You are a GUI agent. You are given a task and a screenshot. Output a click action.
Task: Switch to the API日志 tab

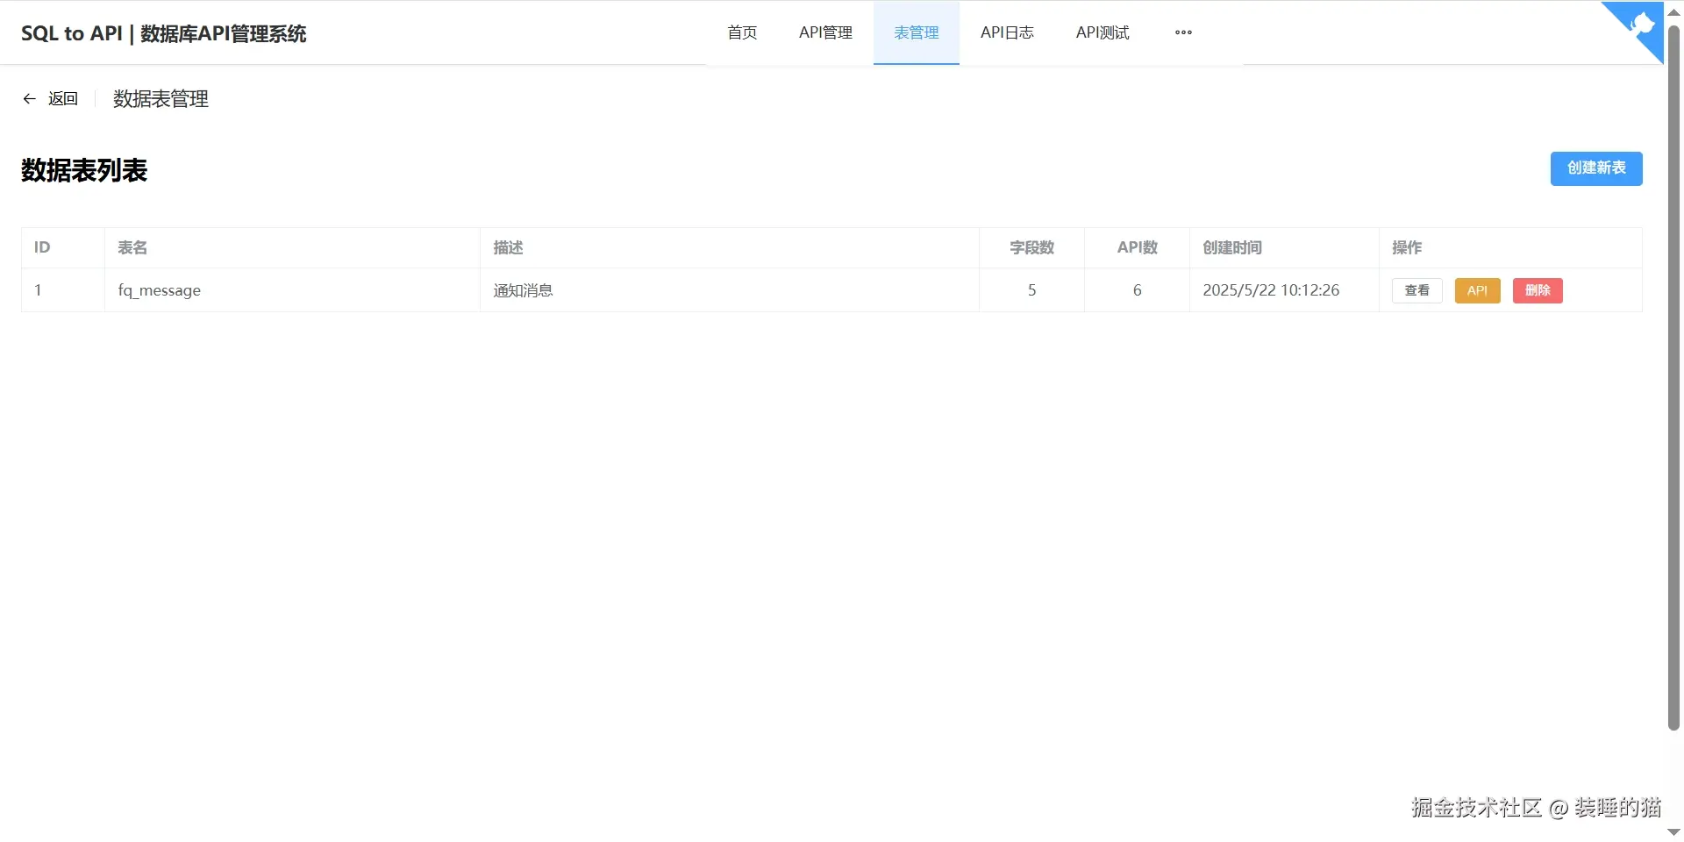click(1007, 32)
